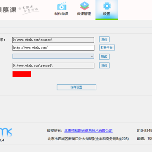Open the 制作微课 tab
152x152 pixels.
click(61, 9)
